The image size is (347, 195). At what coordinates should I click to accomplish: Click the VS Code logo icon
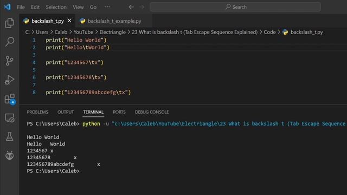point(7,7)
